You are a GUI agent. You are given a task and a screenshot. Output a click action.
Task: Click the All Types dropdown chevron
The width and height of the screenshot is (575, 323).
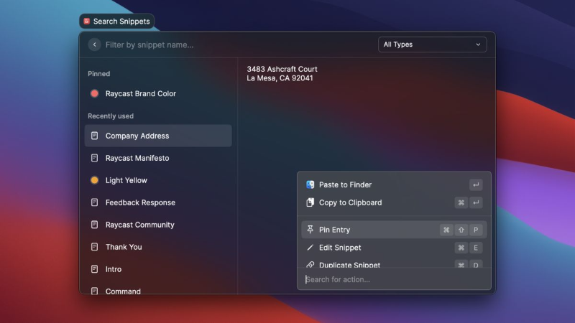point(478,45)
